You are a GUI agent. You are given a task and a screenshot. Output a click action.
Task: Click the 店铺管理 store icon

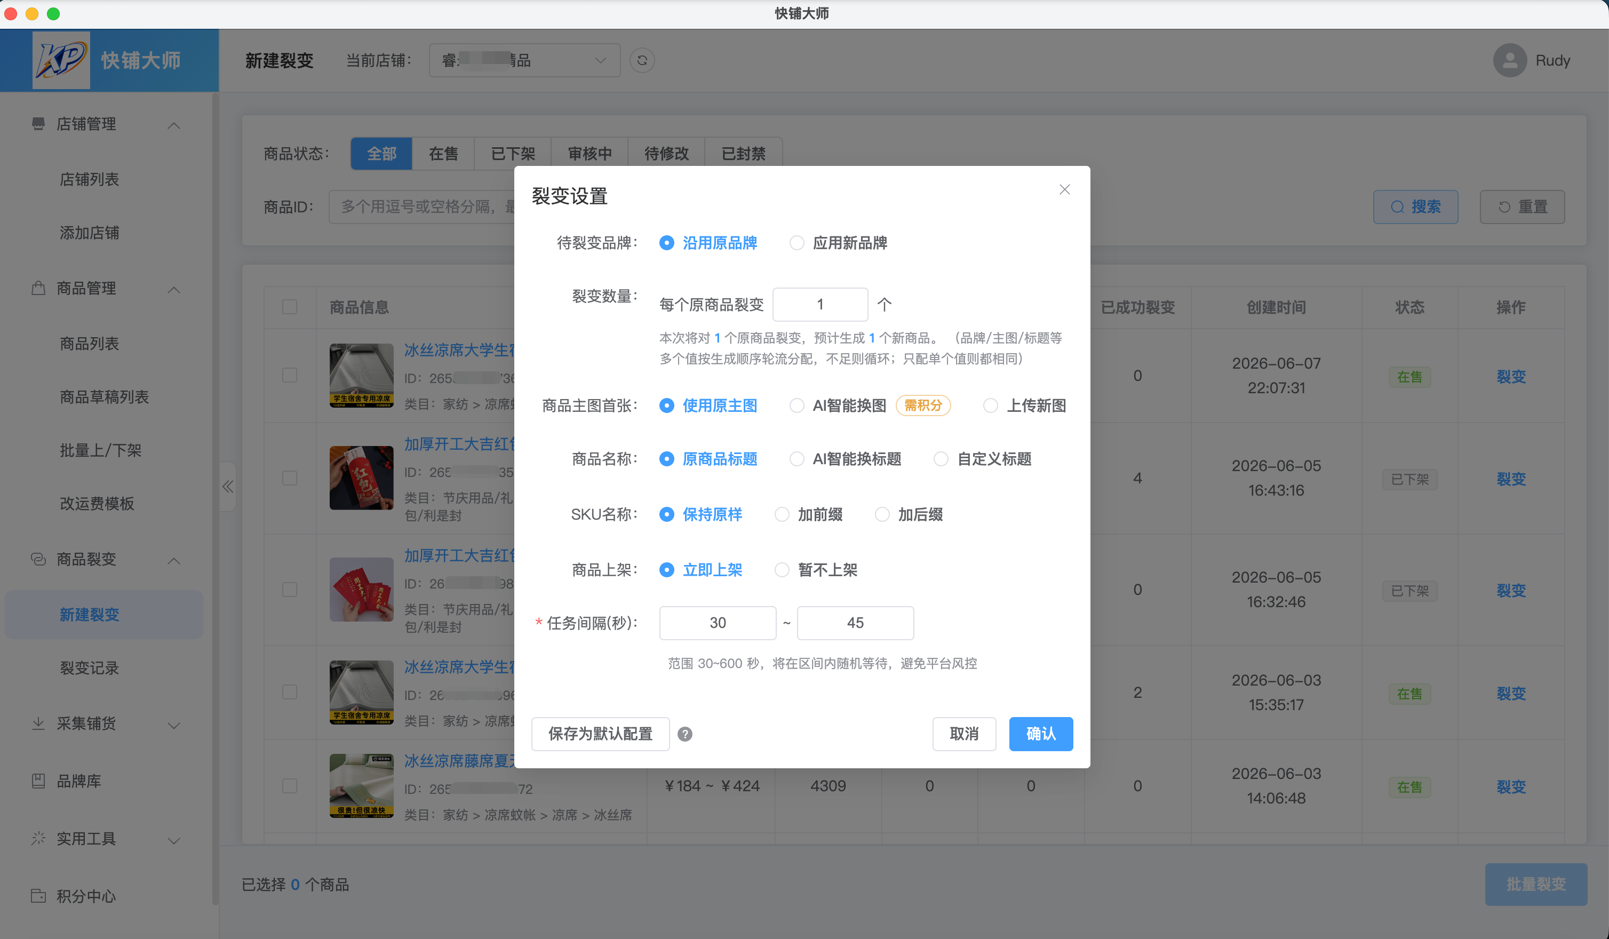tap(38, 124)
